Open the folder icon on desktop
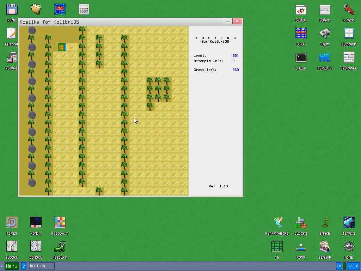This screenshot has width=361, height=271. [36, 10]
